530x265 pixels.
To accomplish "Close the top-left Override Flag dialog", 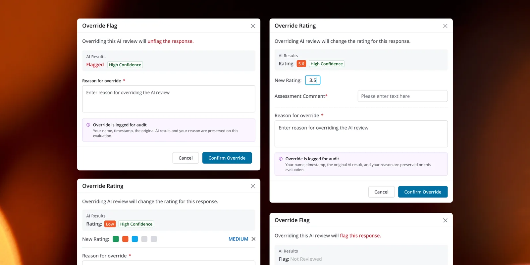I will click(x=253, y=26).
